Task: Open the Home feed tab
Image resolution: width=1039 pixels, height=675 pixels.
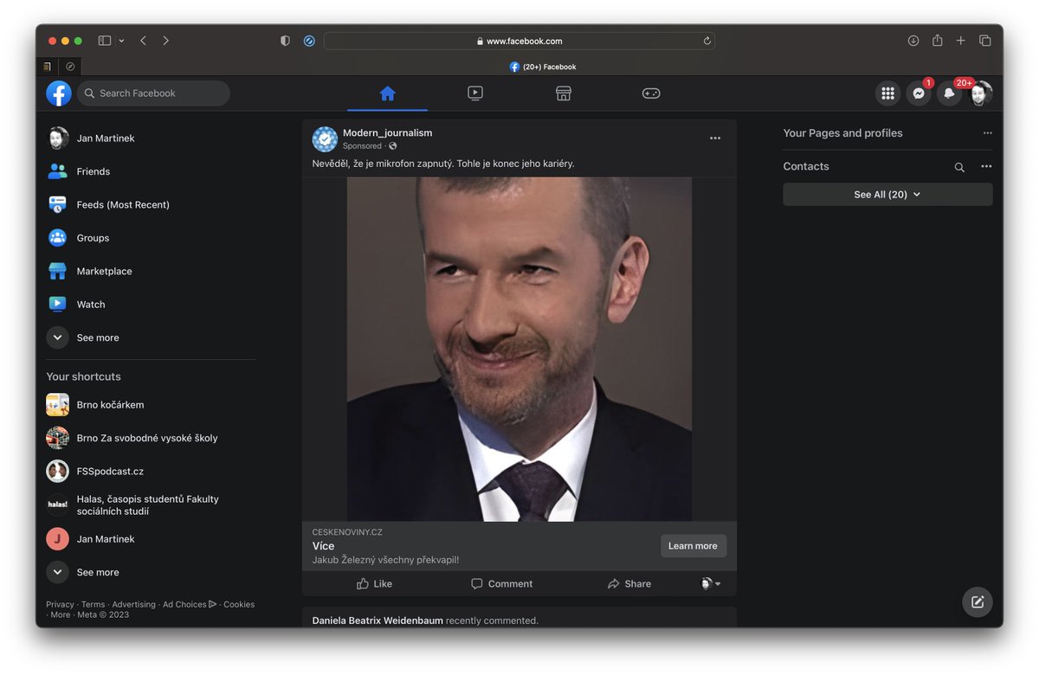Action: (x=387, y=93)
